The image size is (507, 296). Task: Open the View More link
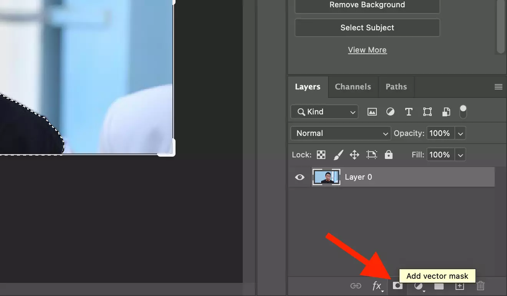coord(367,50)
